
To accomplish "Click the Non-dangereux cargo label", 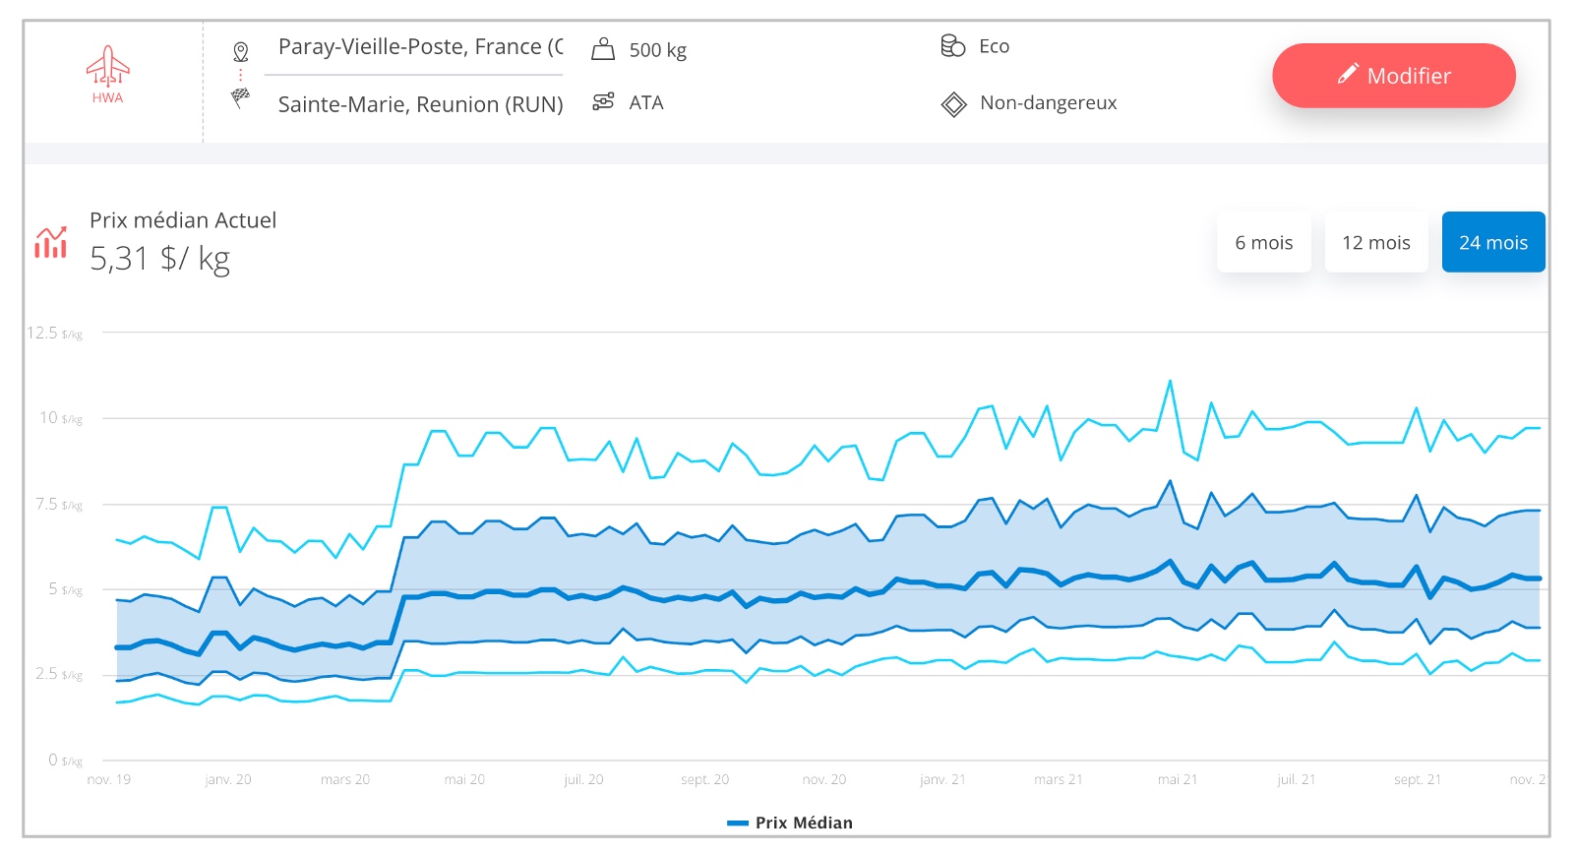I will click(x=1048, y=103).
